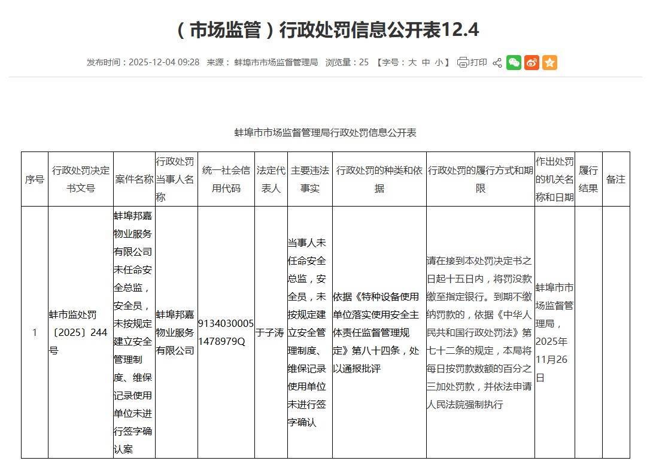Click the page title 行政处罚信息公开表12.4

(326, 27)
